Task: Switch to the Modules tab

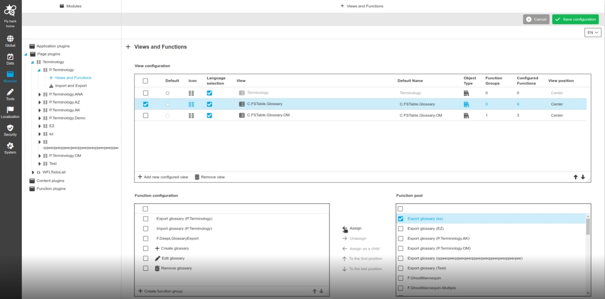Action: (71, 6)
